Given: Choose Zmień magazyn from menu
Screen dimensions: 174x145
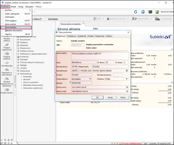Looking at the screenshot, I should click(x=16, y=21).
